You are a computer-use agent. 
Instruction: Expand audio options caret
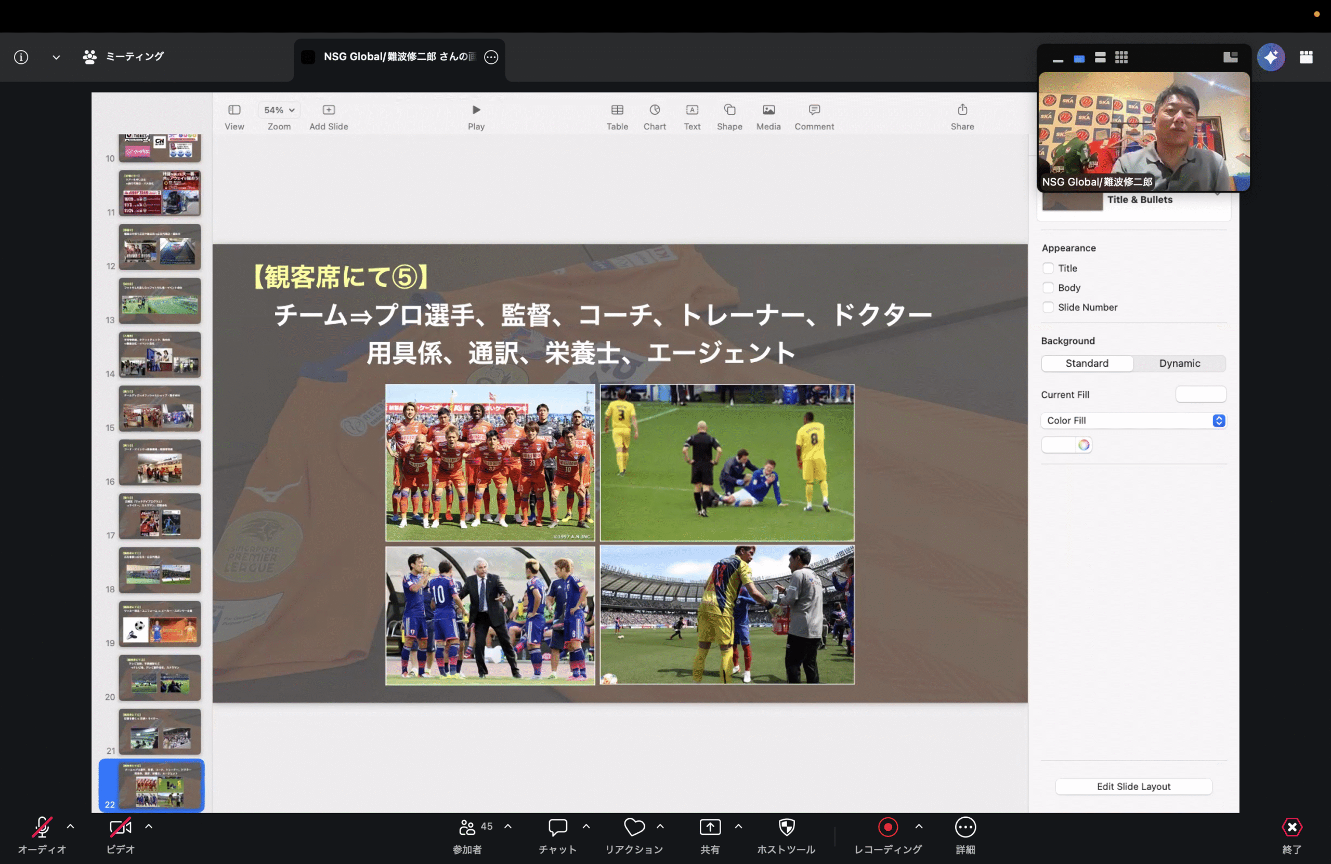[x=71, y=826]
